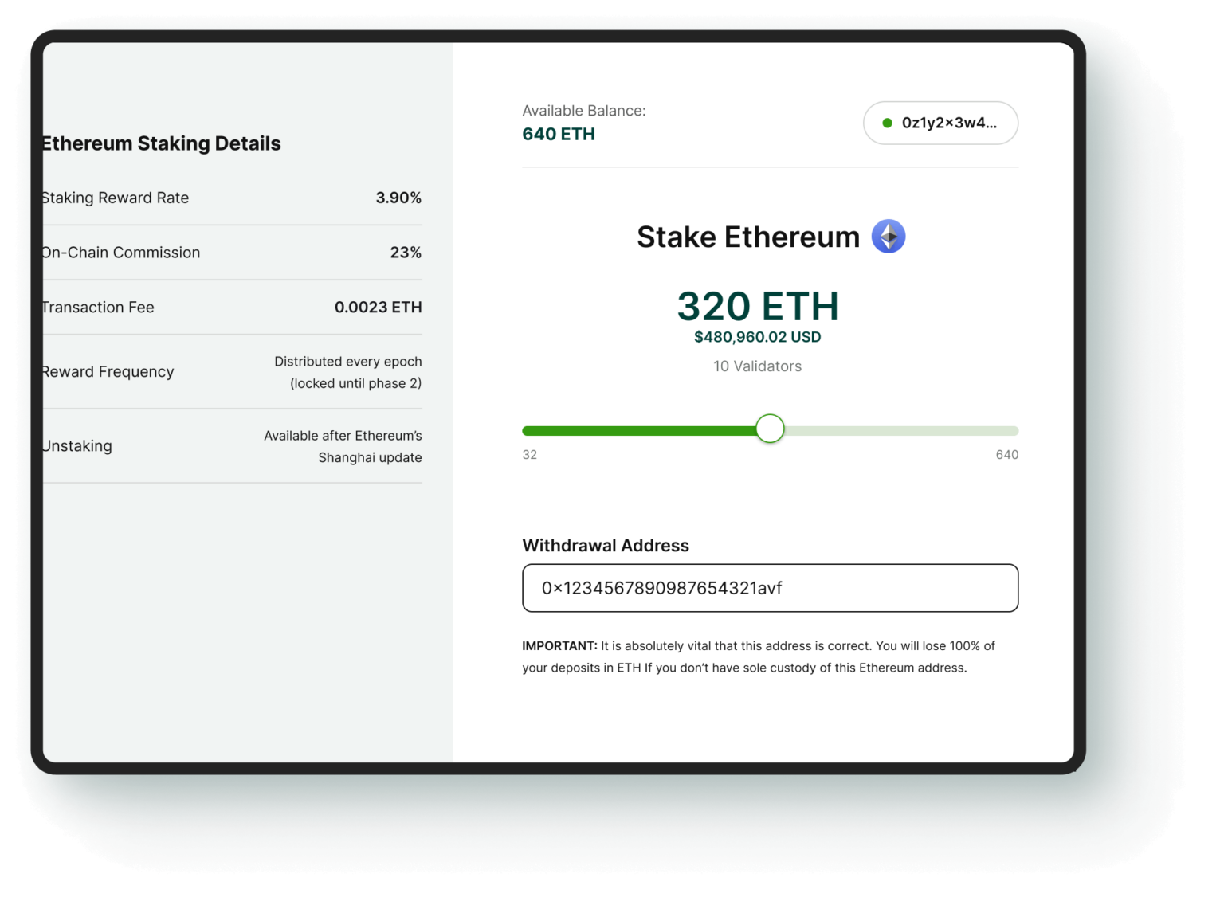Click the slider handle for stake amount

pyautogui.click(x=769, y=429)
